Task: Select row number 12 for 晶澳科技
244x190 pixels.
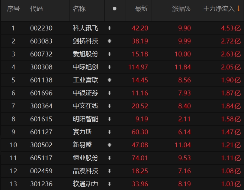Action: point(13,171)
